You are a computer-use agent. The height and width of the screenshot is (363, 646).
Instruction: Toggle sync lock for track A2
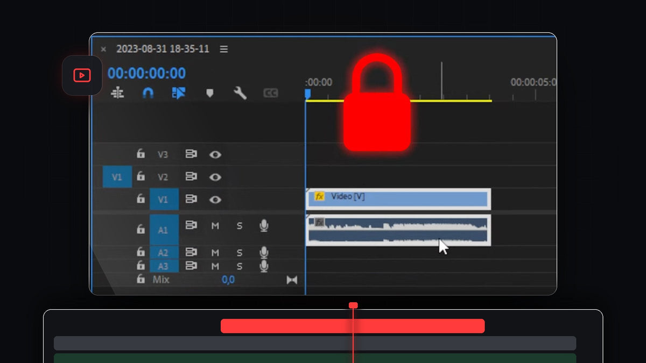click(191, 252)
